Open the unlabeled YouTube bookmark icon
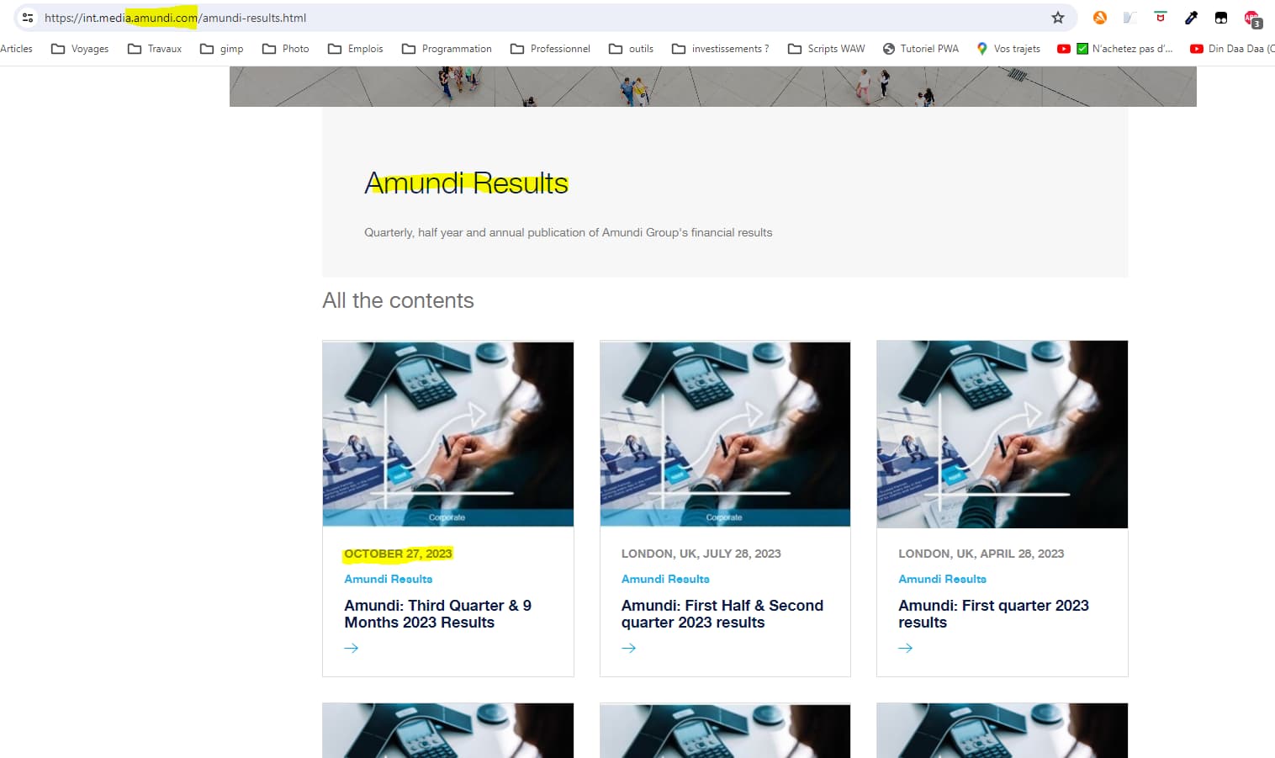Image resolution: width=1275 pixels, height=758 pixels. [x=1063, y=49]
